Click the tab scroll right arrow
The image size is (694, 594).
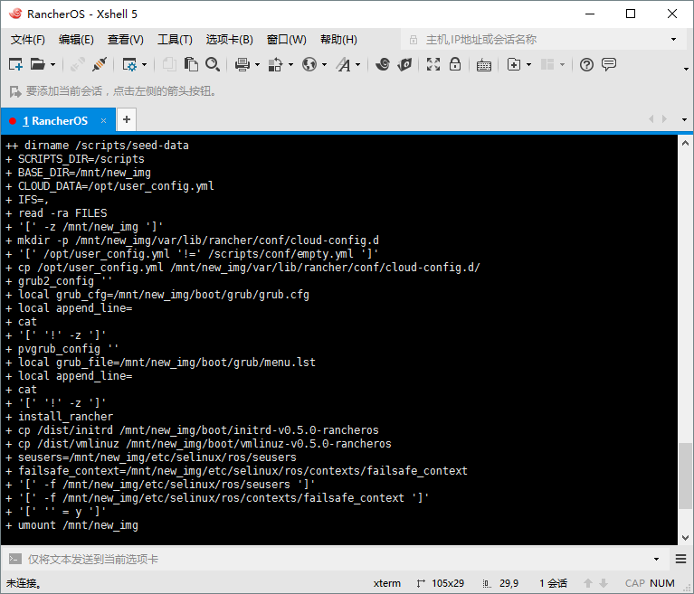coord(664,119)
